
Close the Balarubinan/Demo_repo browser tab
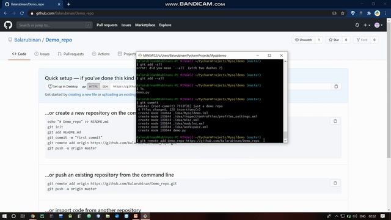pyautogui.click(x=59, y=4)
